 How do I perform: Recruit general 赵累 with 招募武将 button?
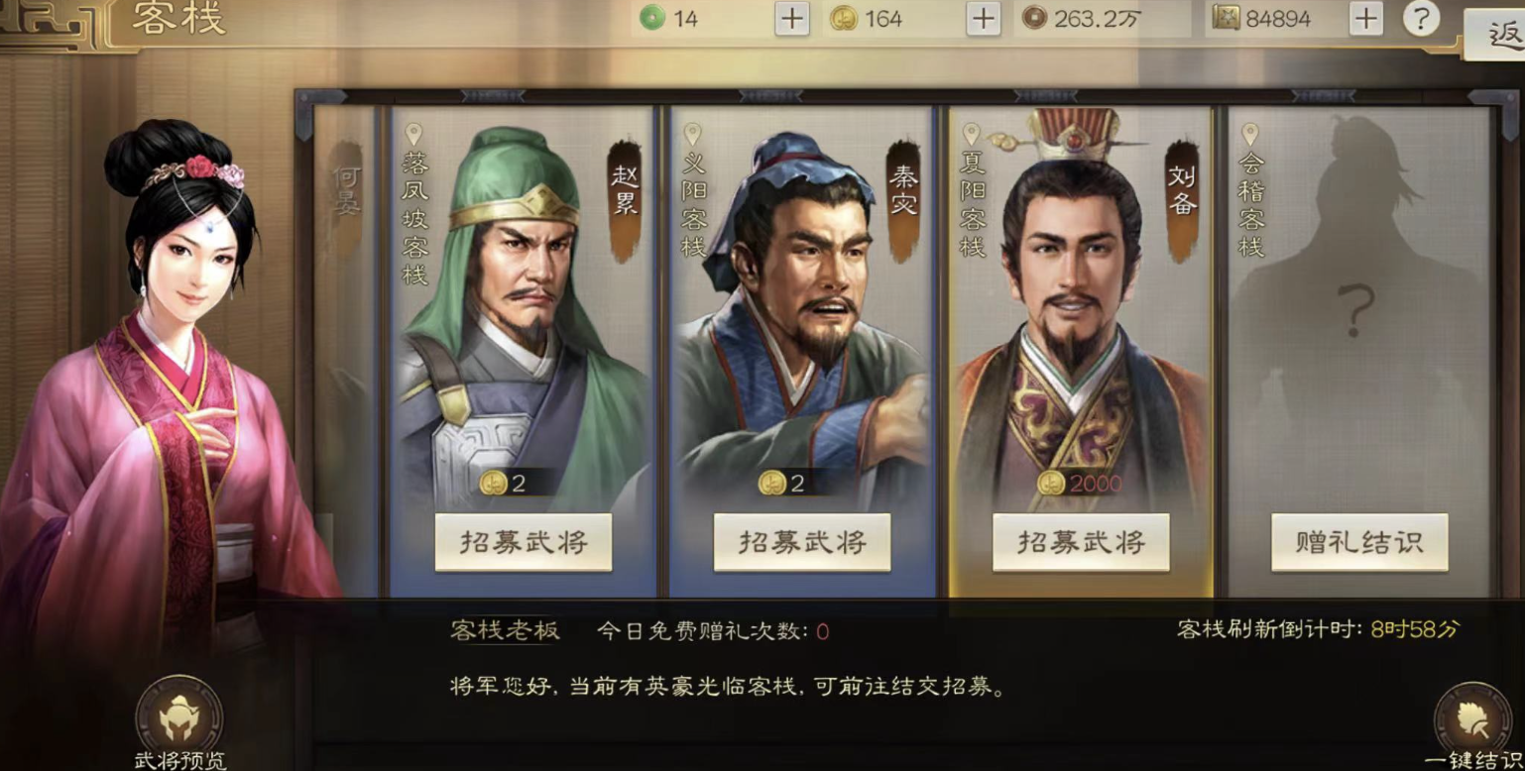tap(524, 542)
